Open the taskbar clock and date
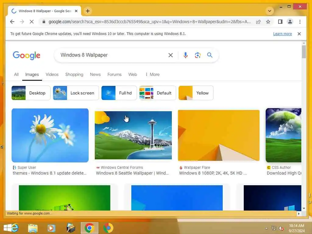Screen dimensions: 312x234 click(x=296, y=228)
